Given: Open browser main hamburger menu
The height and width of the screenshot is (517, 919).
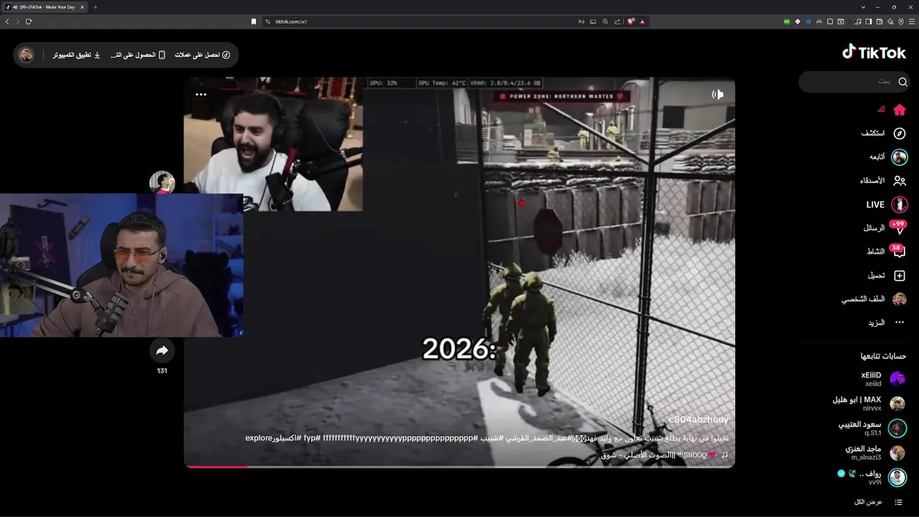Looking at the screenshot, I should pyautogui.click(x=912, y=22).
